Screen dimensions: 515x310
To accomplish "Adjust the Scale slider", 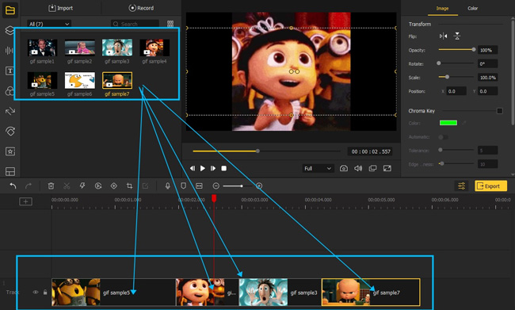I will click(x=457, y=77).
